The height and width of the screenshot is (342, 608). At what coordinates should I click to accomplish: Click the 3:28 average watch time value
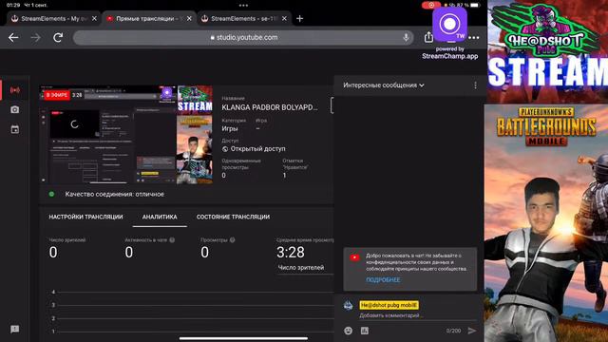291,253
